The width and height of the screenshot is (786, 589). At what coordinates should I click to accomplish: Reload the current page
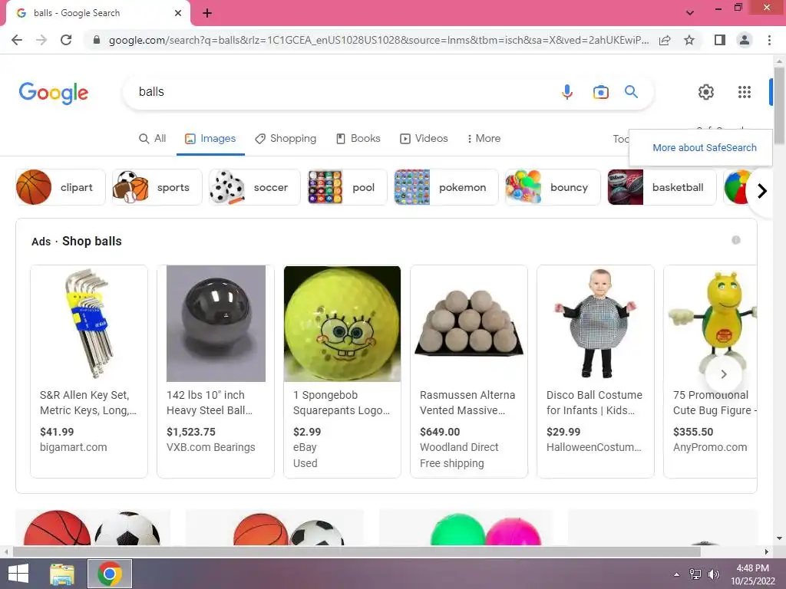66,40
